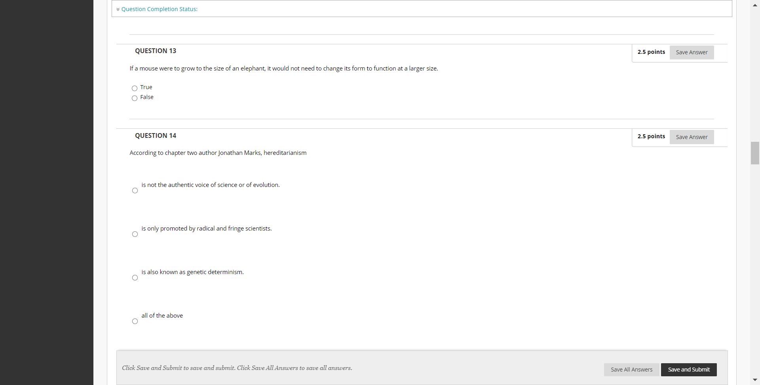Choose 'is only promoted by radical and fringe scientists'
760x385 pixels.
135,234
